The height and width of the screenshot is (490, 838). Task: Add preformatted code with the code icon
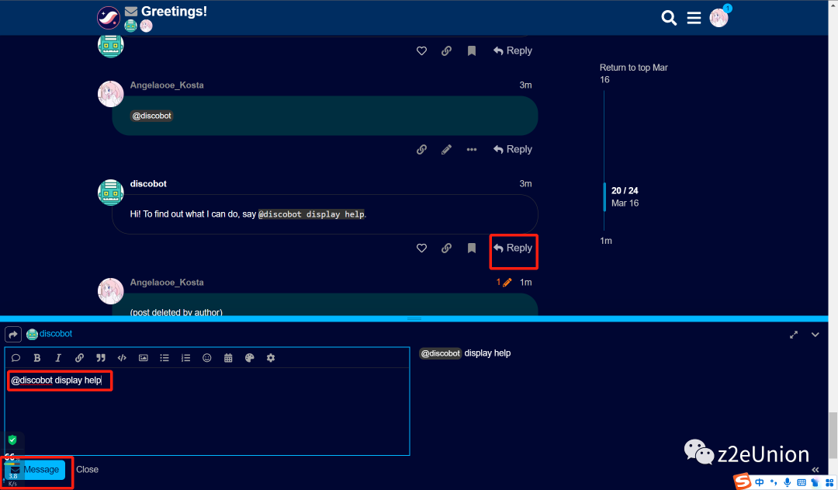122,358
